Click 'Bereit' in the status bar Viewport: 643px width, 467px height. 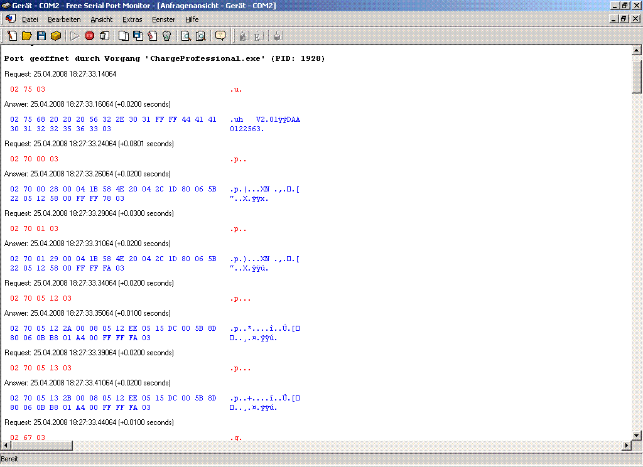point(9,459)
